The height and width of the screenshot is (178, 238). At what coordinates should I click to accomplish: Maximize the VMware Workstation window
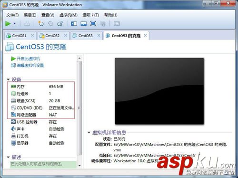pos(216,3)
